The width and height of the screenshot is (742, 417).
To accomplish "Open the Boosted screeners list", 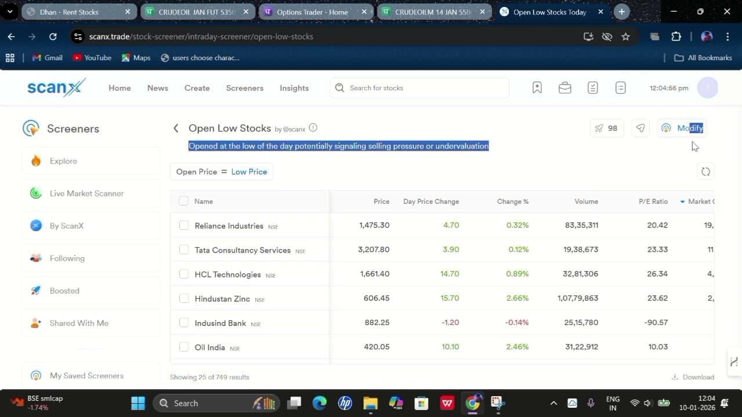I will (91, 291).
